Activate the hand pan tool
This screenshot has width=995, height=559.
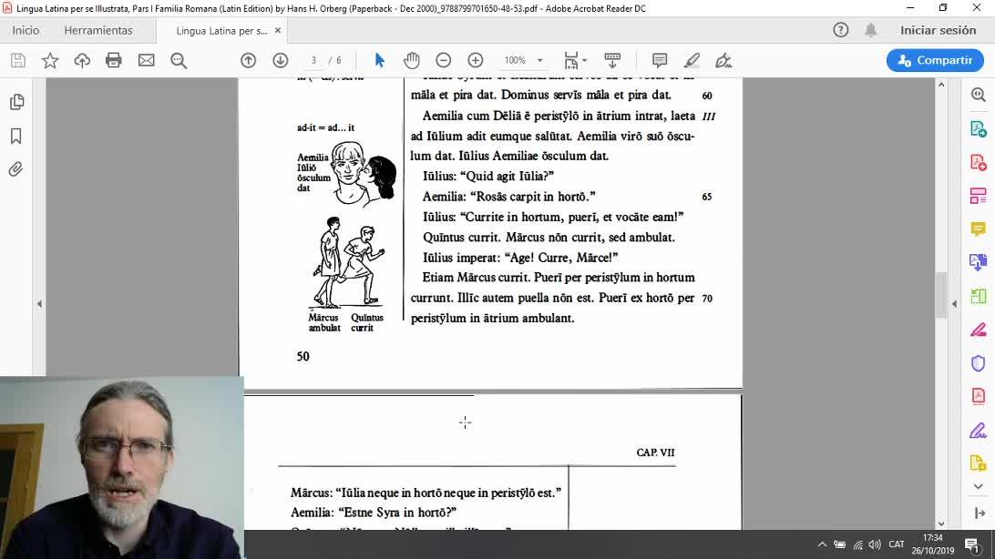(x=412, y=60)
